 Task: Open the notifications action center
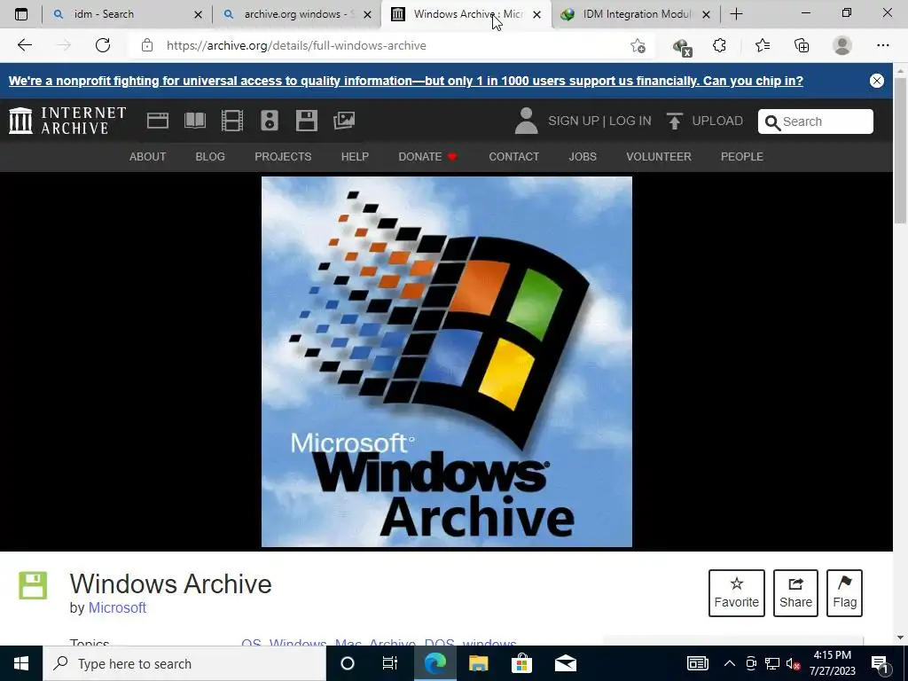[881, 663]
